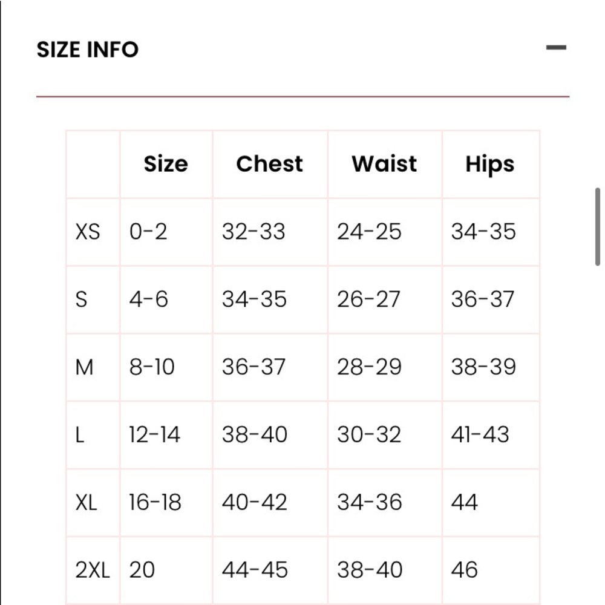The image size is (605, 605).
Task: Click the 2XL row label
Action: tap(93, 570)
